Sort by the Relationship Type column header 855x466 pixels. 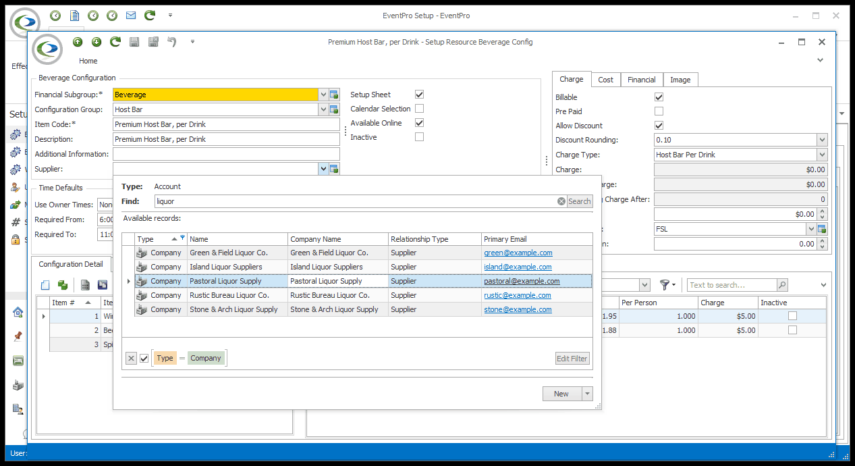435,239
